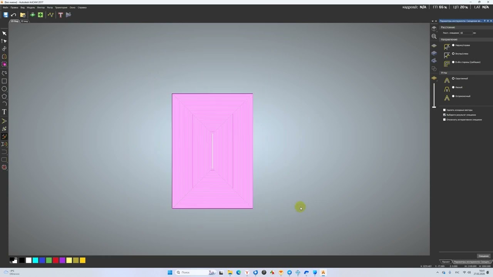
Task: Select the Polyline drawing tool
Action: 4,73
